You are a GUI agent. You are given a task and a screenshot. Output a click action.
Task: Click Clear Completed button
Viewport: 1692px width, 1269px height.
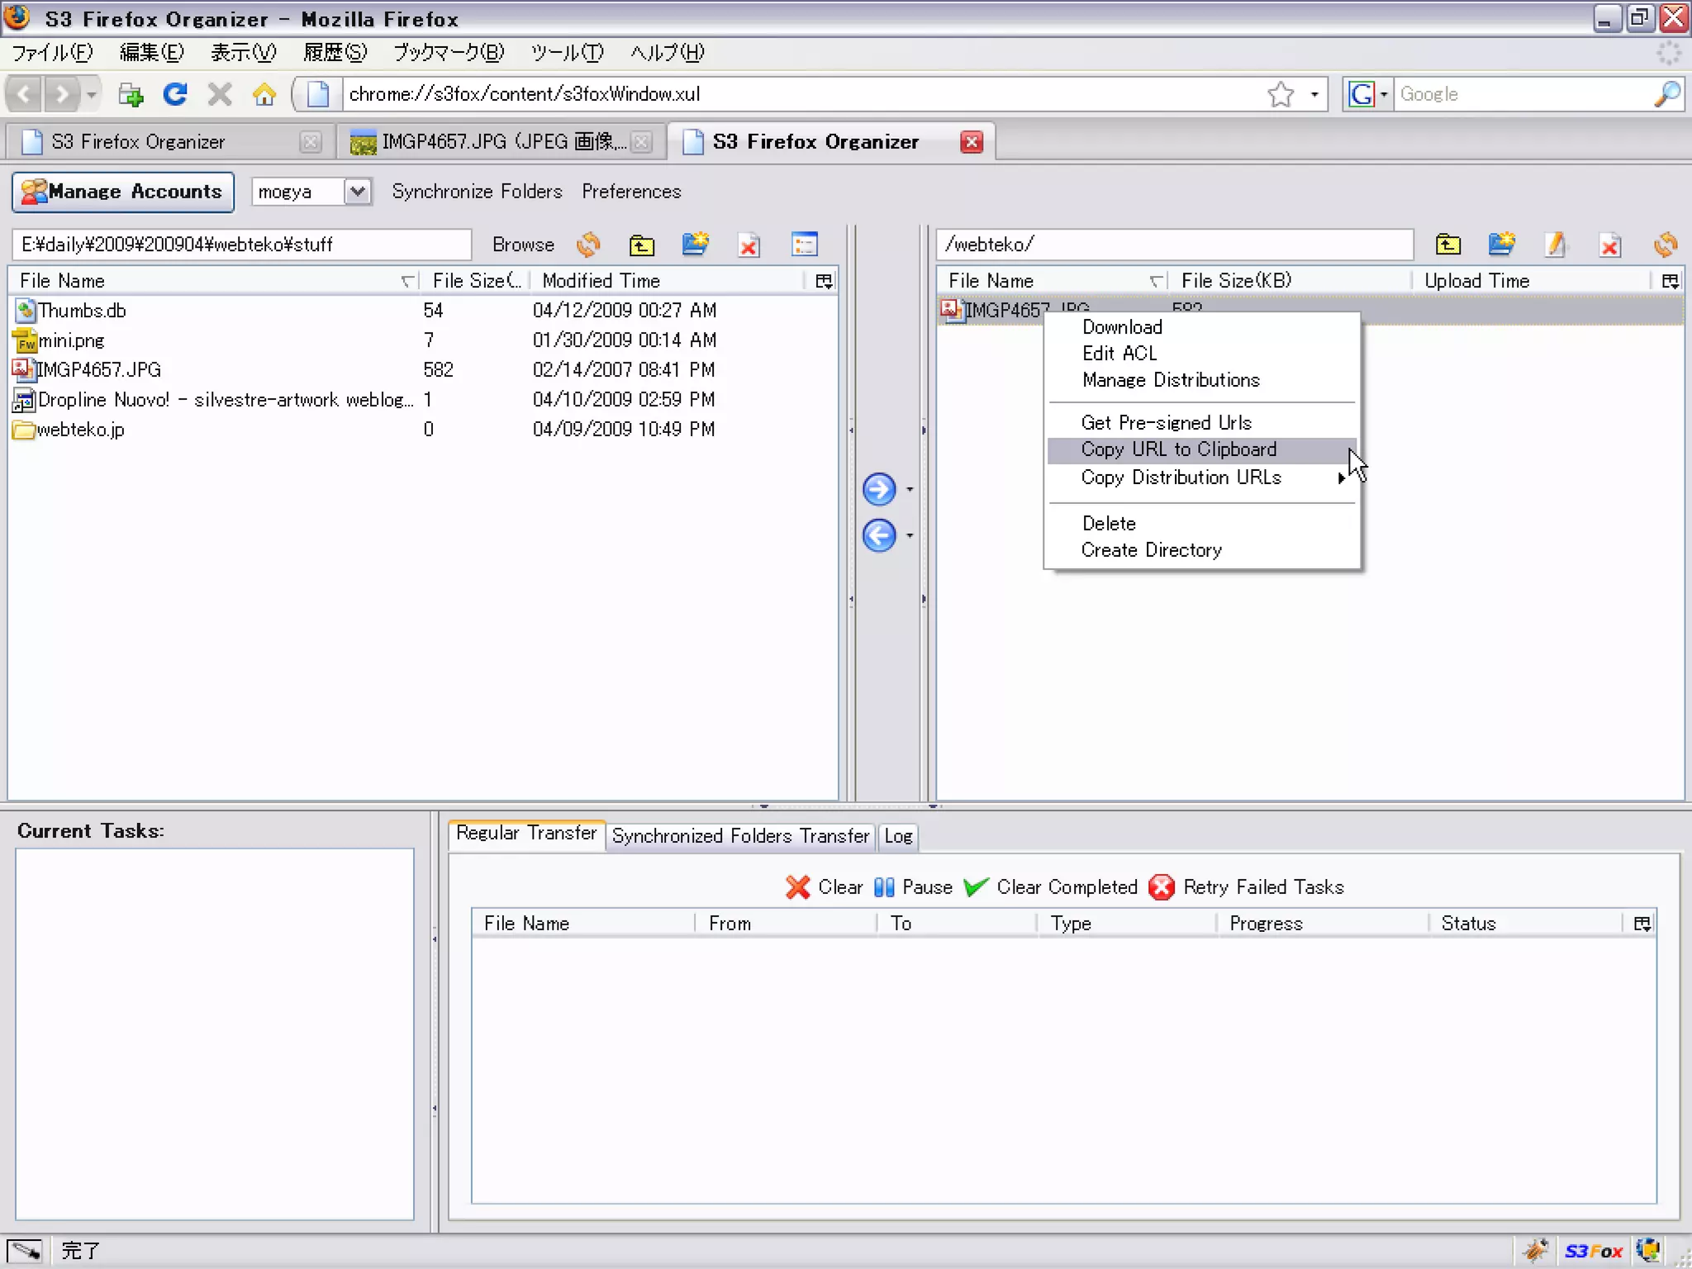1051,887
